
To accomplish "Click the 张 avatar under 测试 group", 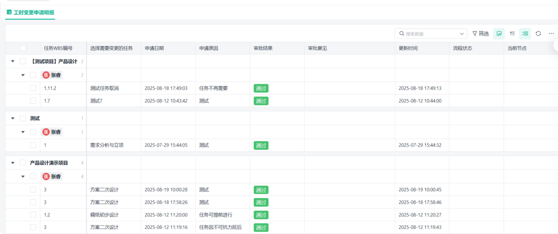I will click(x=46, y=132).
